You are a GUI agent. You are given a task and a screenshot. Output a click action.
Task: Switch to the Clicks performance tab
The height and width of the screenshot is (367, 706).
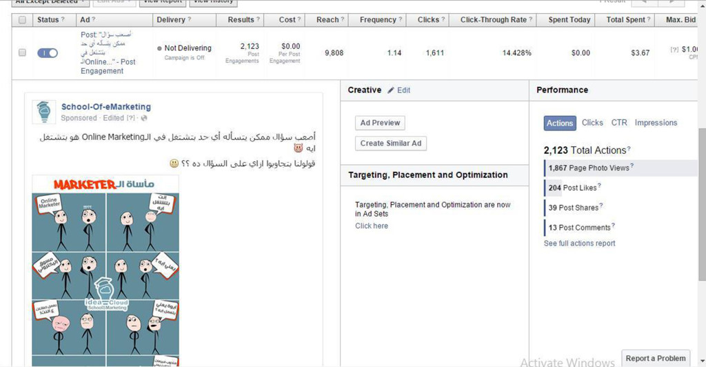coord(592,123)
